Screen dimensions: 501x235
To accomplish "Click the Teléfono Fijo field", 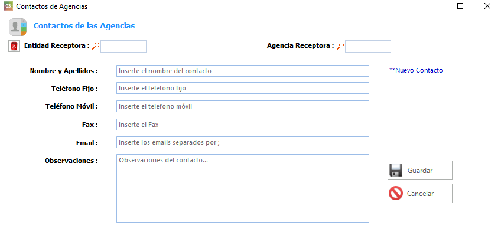I will (x=242, y=88).
